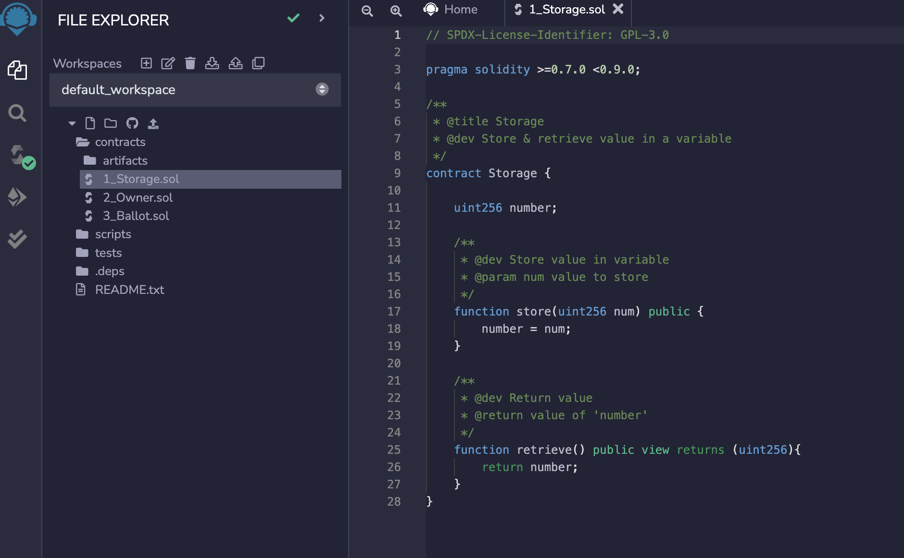Expand the .deps folder
The height and width of the screenshot is (558, 904).
100,271
